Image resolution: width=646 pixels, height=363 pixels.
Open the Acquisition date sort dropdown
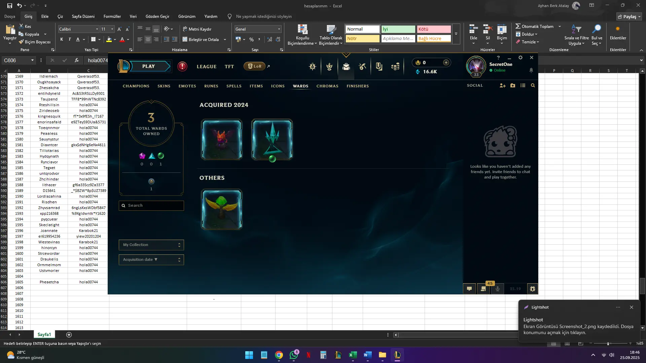(x=151, y=260)
